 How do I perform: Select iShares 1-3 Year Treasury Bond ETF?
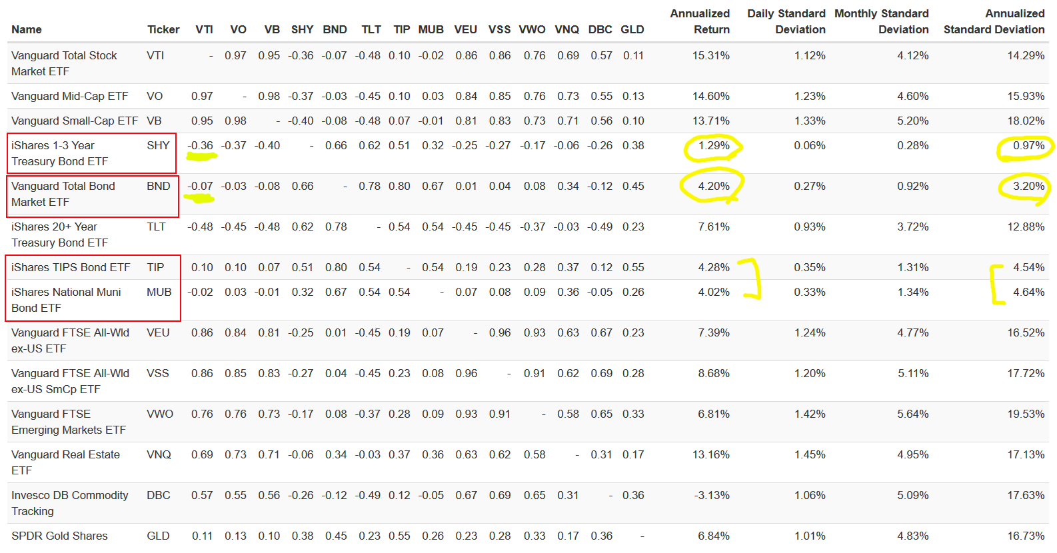pos(59,153)
